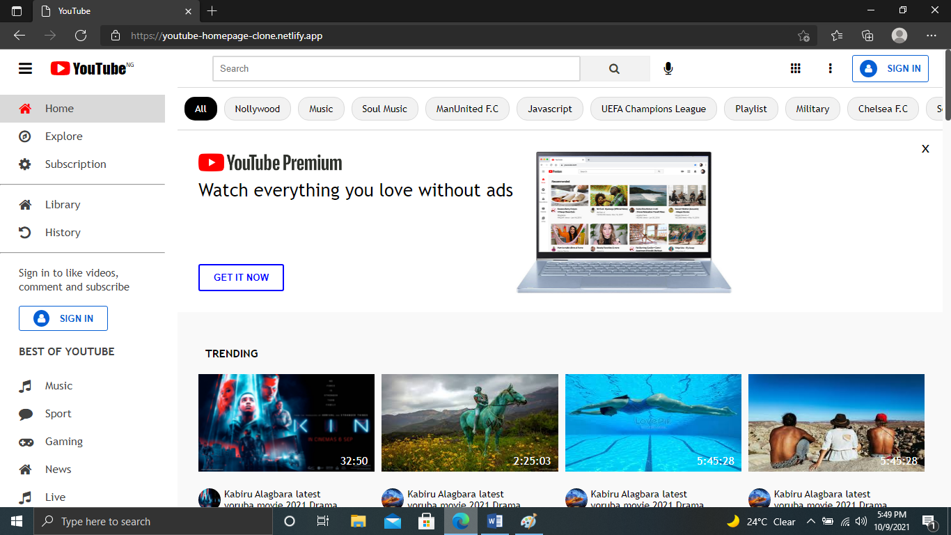Open the browser Collections icon
The image size is (951, 535).
tap(867, 36)
